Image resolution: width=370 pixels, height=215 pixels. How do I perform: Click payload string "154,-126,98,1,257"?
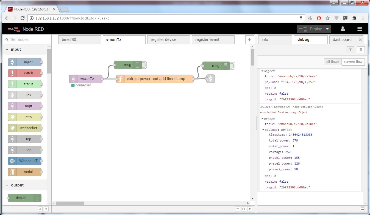click(298, 82)
